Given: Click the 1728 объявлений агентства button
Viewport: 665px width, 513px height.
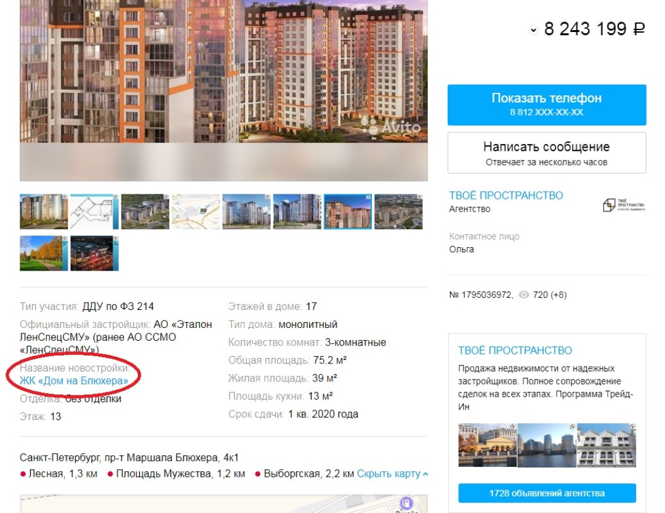Looking at the screenshot, I should [547, 493].
